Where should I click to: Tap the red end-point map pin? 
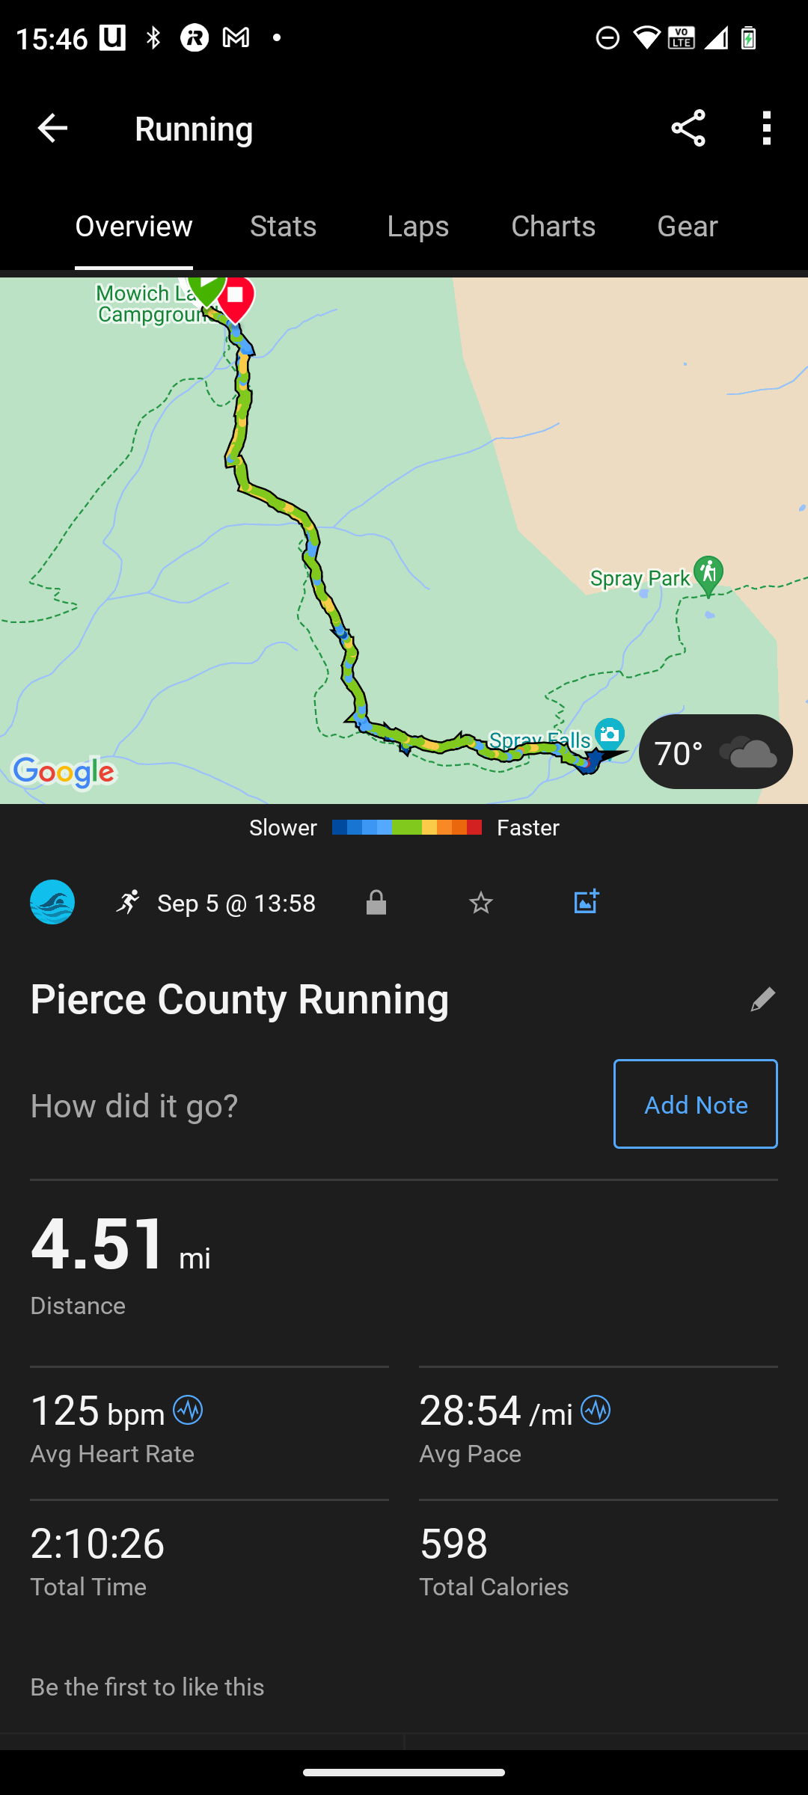pos(236,298)
